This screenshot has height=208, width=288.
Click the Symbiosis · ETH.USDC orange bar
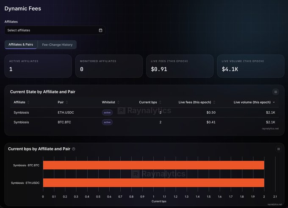pos(154,183)
